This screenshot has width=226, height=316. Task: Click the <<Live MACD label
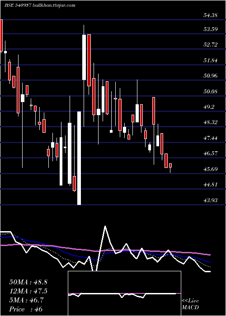(190, 304)
